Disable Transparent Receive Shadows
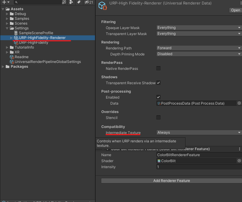242x202 pixels. (158, 83)
